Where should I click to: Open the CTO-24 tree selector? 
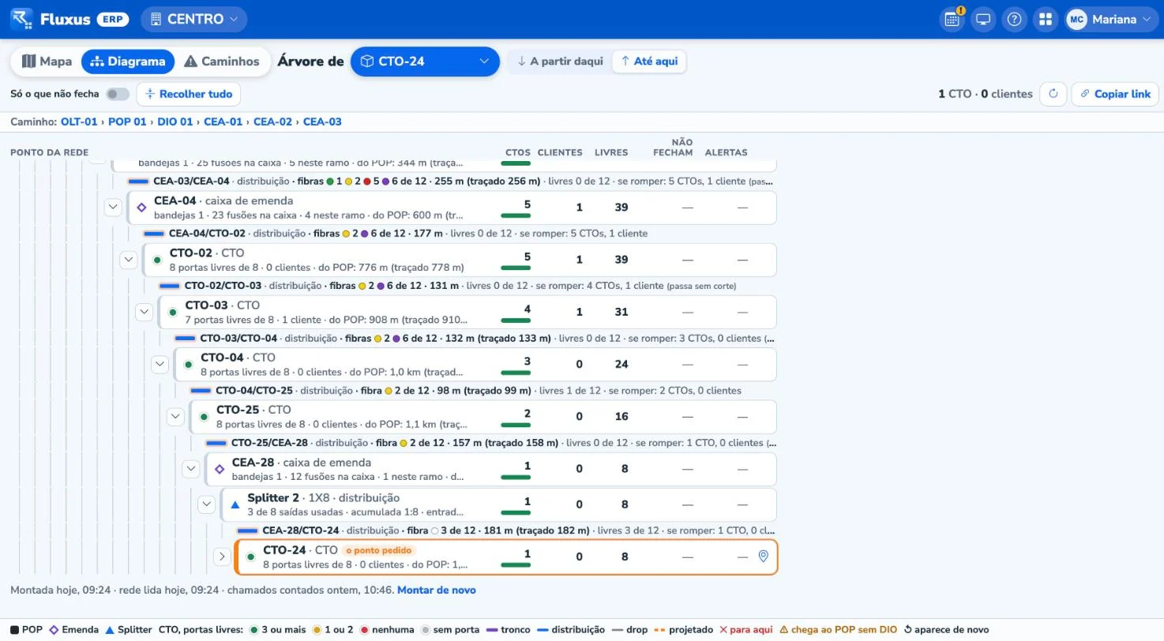click(x=425, y=62)
